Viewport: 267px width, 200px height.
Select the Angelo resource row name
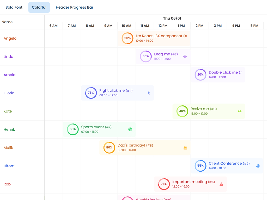10,38
